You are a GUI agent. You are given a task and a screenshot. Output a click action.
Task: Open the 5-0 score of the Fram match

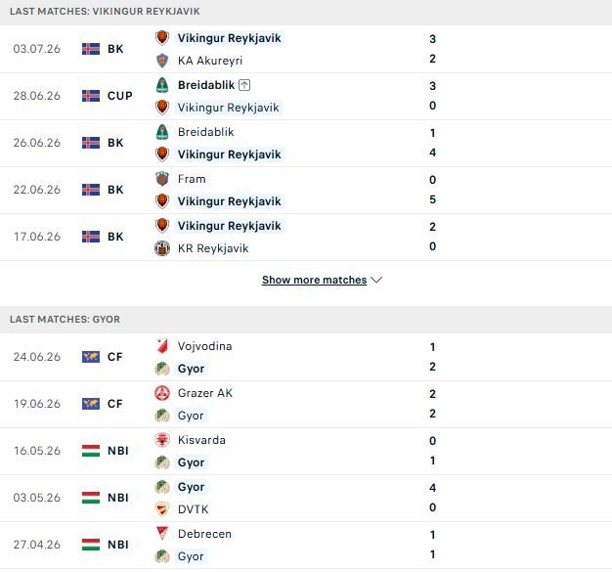click(432, 190)
